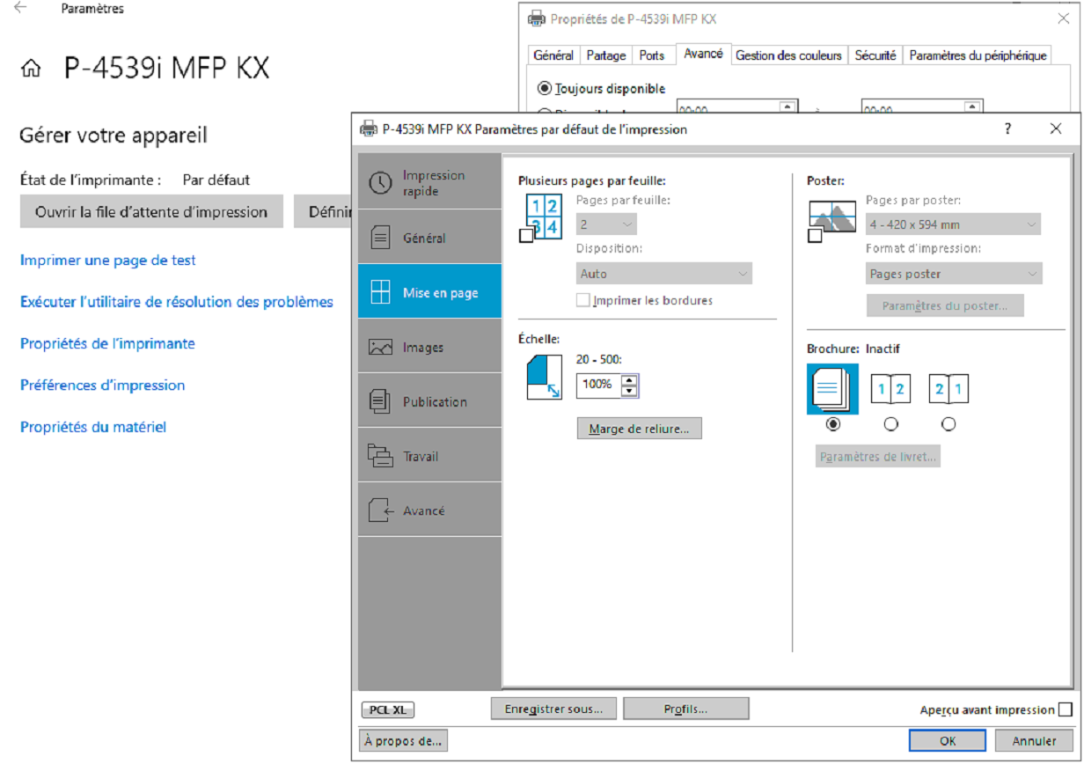1084x764 pixels.
Task: Open Ouvrir la file d'attente d'impression
Action: 151,211
